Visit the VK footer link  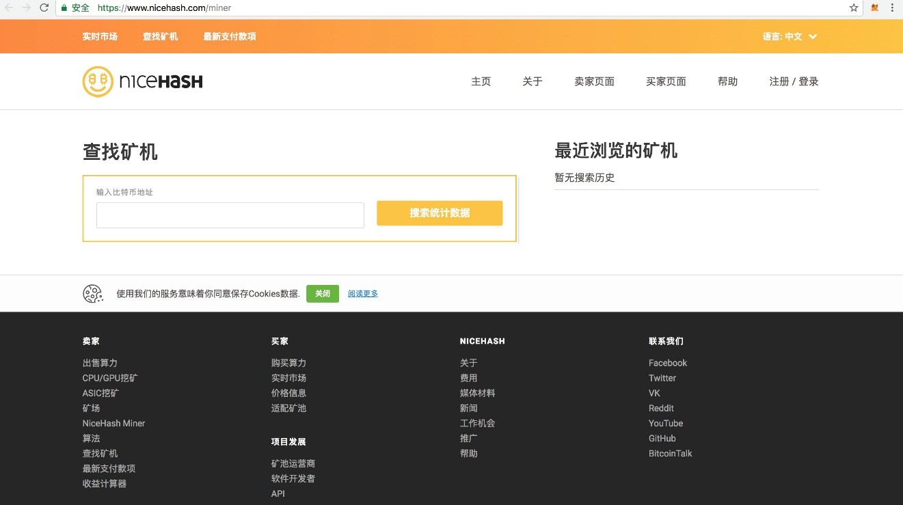click(x=655, y=393)
